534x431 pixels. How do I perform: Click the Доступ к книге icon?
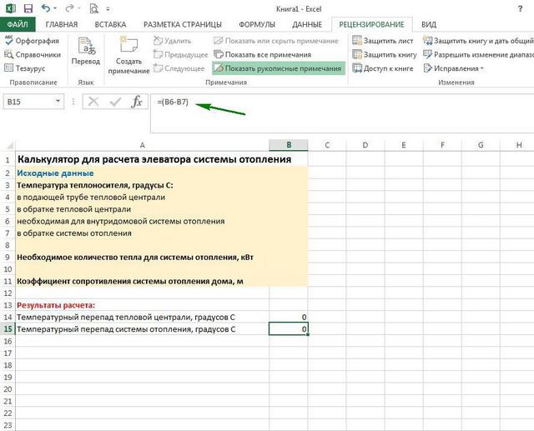[384, 68]
